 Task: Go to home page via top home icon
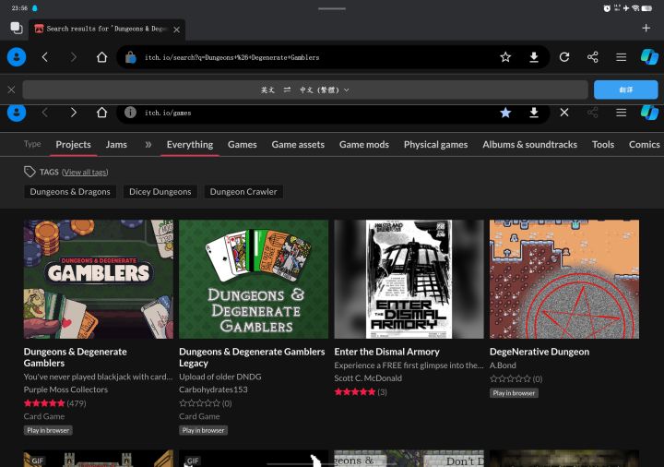pyautogui.click(x=101, y=57)
